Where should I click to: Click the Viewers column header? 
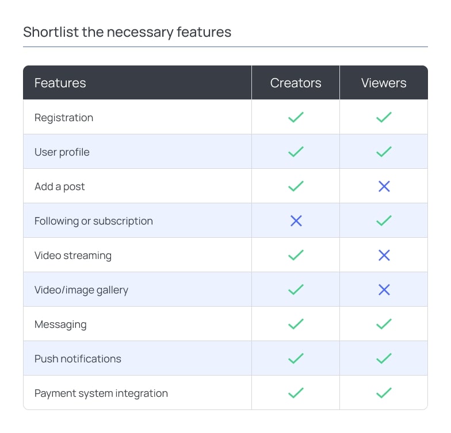[x=384, y=83]
